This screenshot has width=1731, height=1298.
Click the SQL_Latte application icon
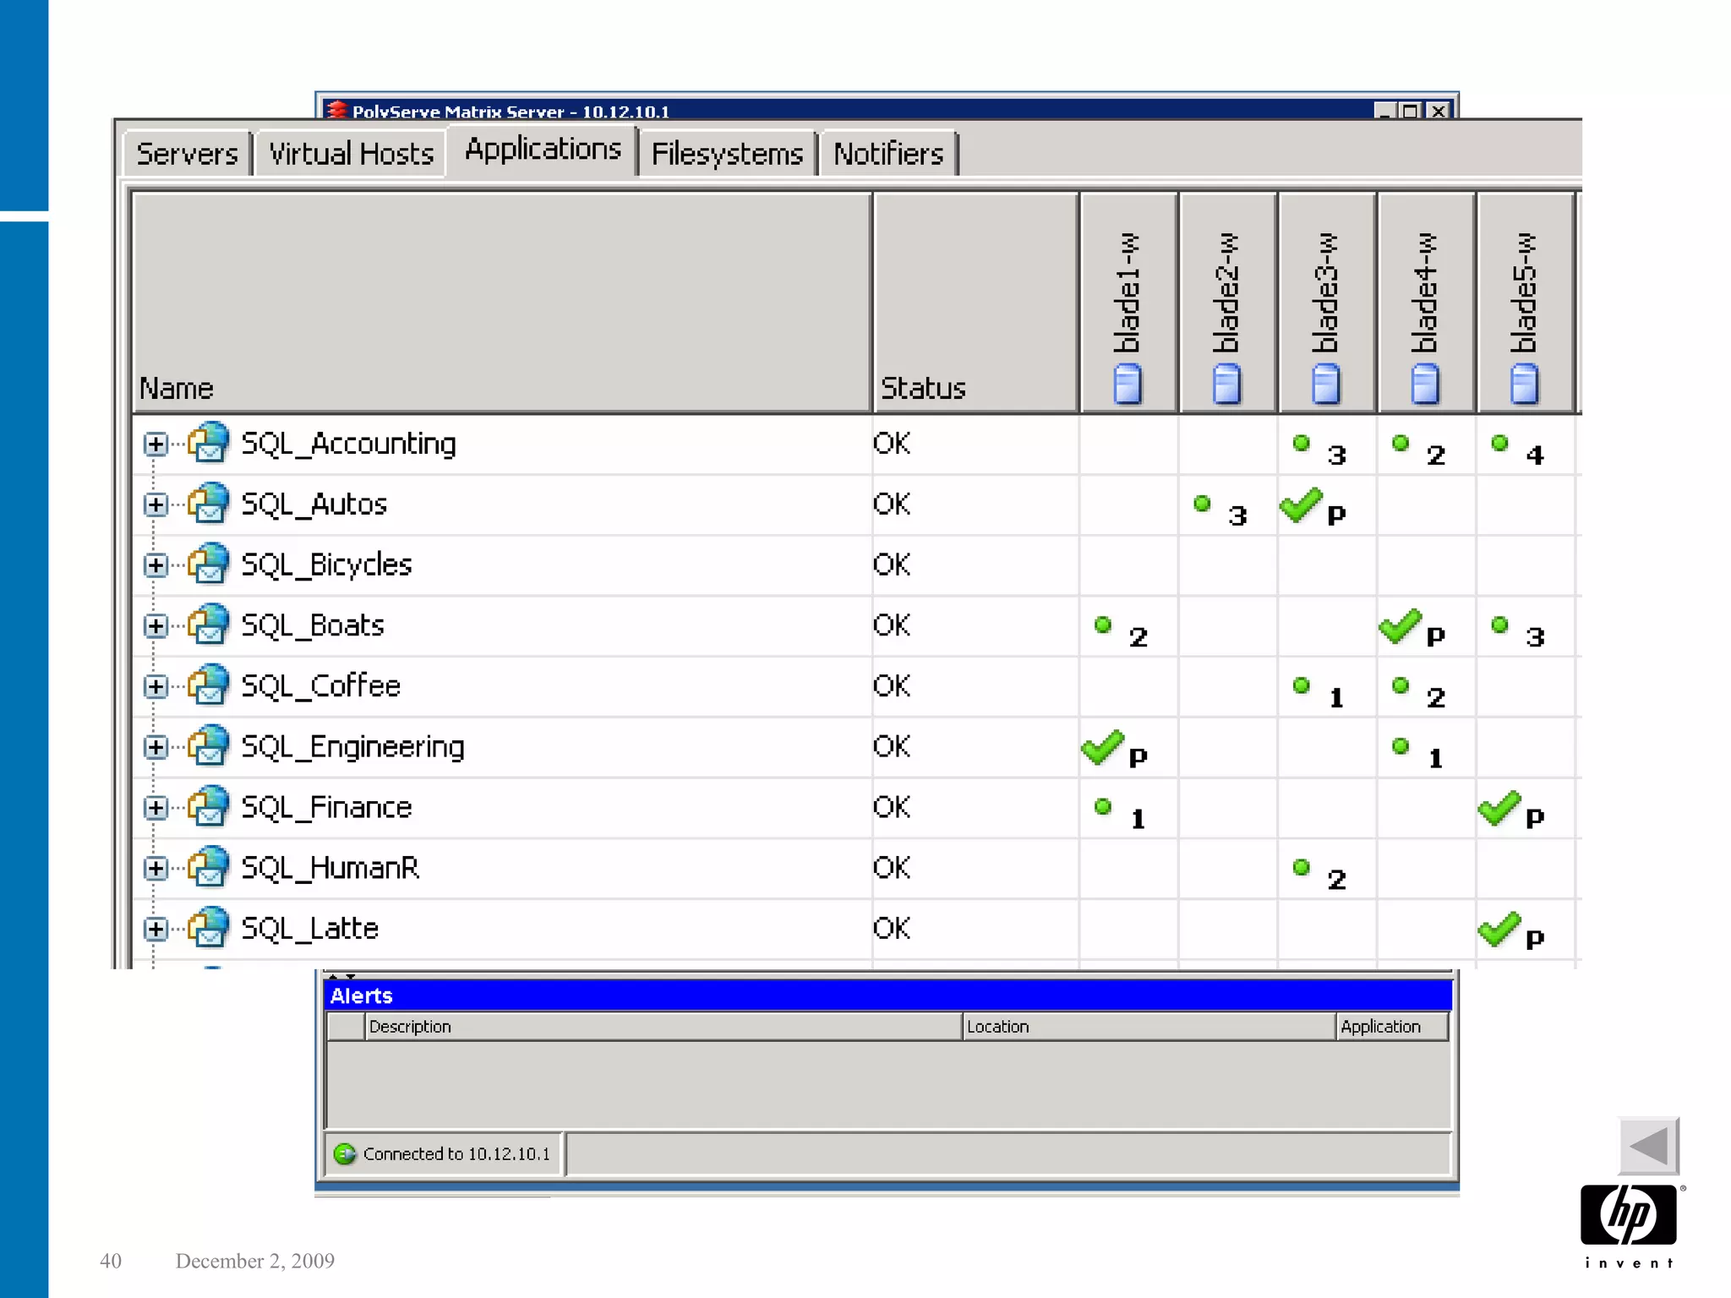tap(209, 928)
